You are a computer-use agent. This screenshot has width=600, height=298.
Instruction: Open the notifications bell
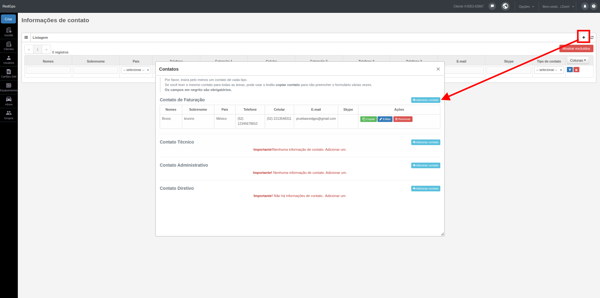point(585,6)
